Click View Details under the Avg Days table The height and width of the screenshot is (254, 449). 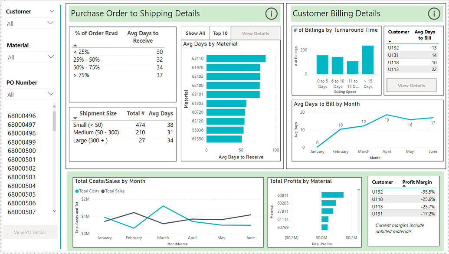[x=411, y=85]
